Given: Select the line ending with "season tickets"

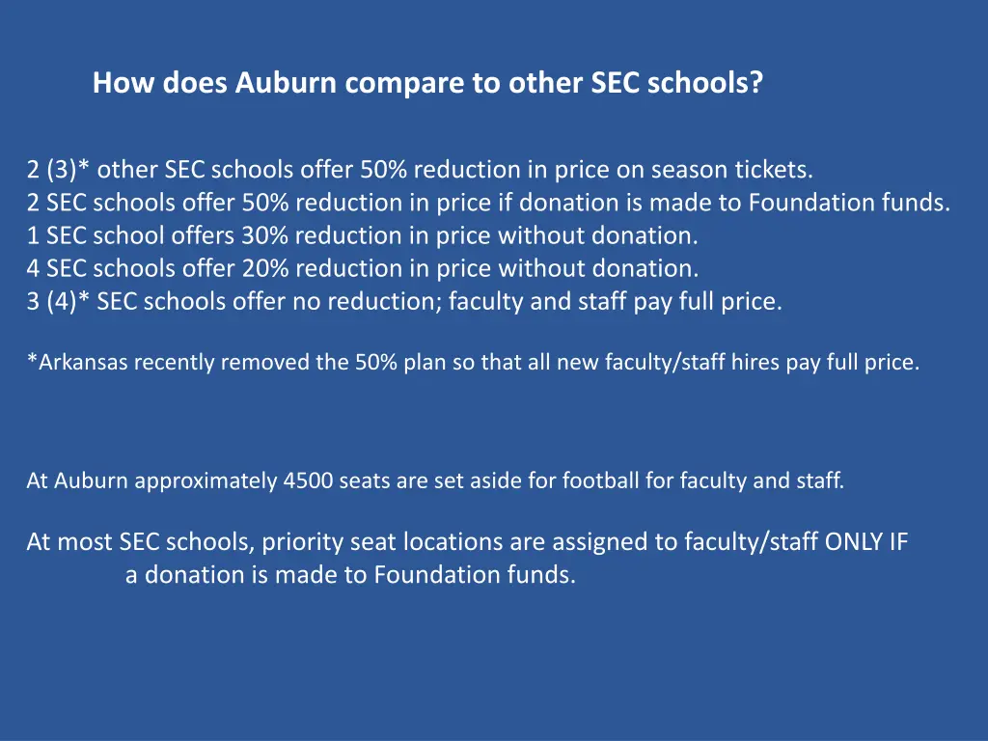Looking at the screenshot, I should pos(420,171).
